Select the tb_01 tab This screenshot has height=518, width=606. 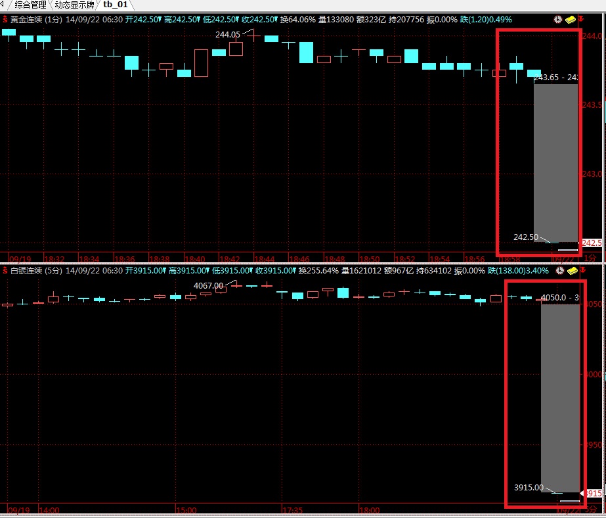116,5
